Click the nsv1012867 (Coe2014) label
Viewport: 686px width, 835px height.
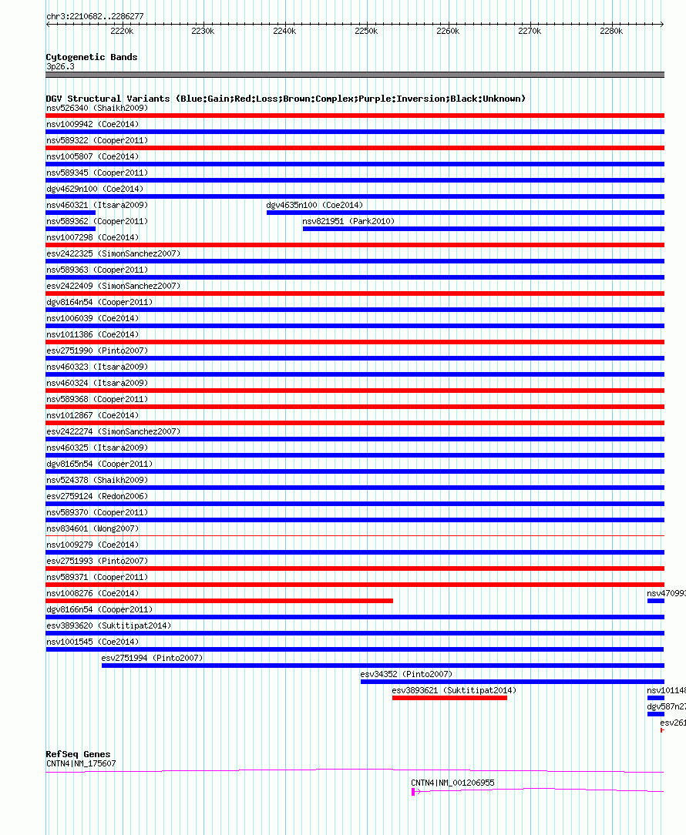click(92, 415)
